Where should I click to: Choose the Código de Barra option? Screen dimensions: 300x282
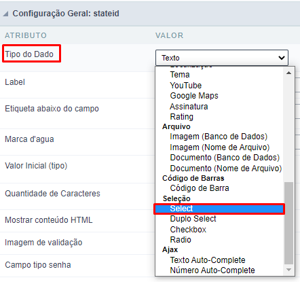point(200,188)
